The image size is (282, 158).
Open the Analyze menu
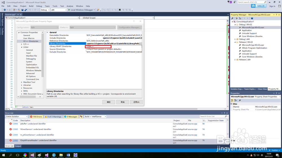70,6
